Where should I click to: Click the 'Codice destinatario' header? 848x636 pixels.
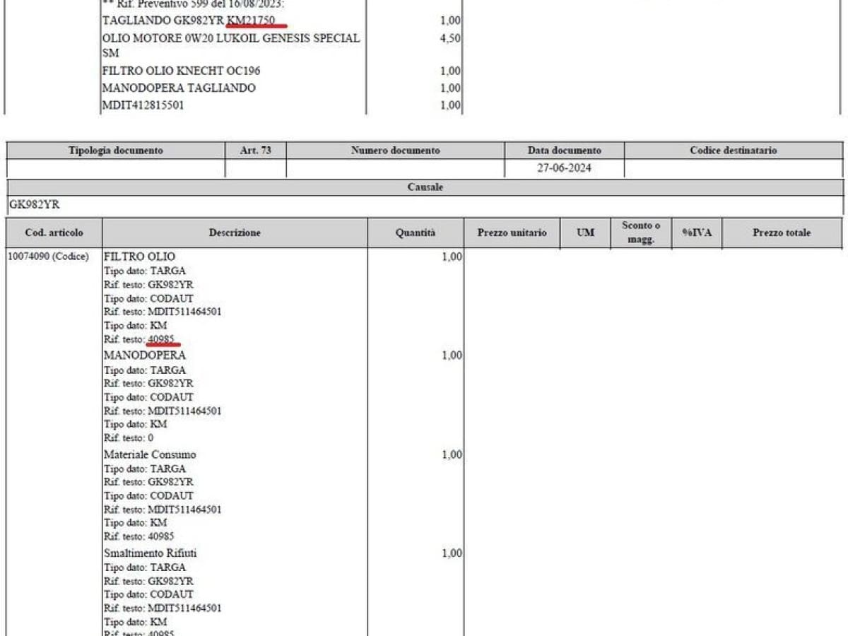click(x=733, y=151)
